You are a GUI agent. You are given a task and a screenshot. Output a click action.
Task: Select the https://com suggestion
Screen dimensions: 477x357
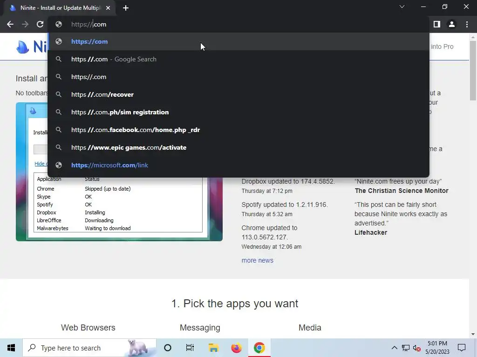click(238, 41)
